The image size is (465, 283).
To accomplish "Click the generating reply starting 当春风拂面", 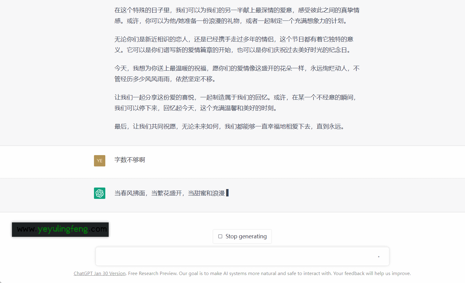I will [x=170, y=193].
